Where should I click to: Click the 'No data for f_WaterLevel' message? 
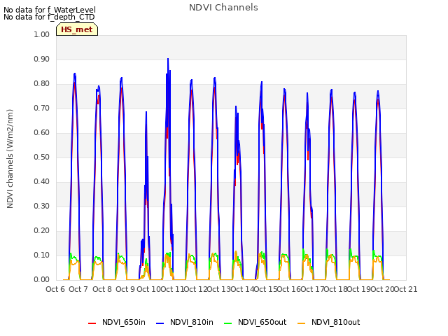point(50,10)
